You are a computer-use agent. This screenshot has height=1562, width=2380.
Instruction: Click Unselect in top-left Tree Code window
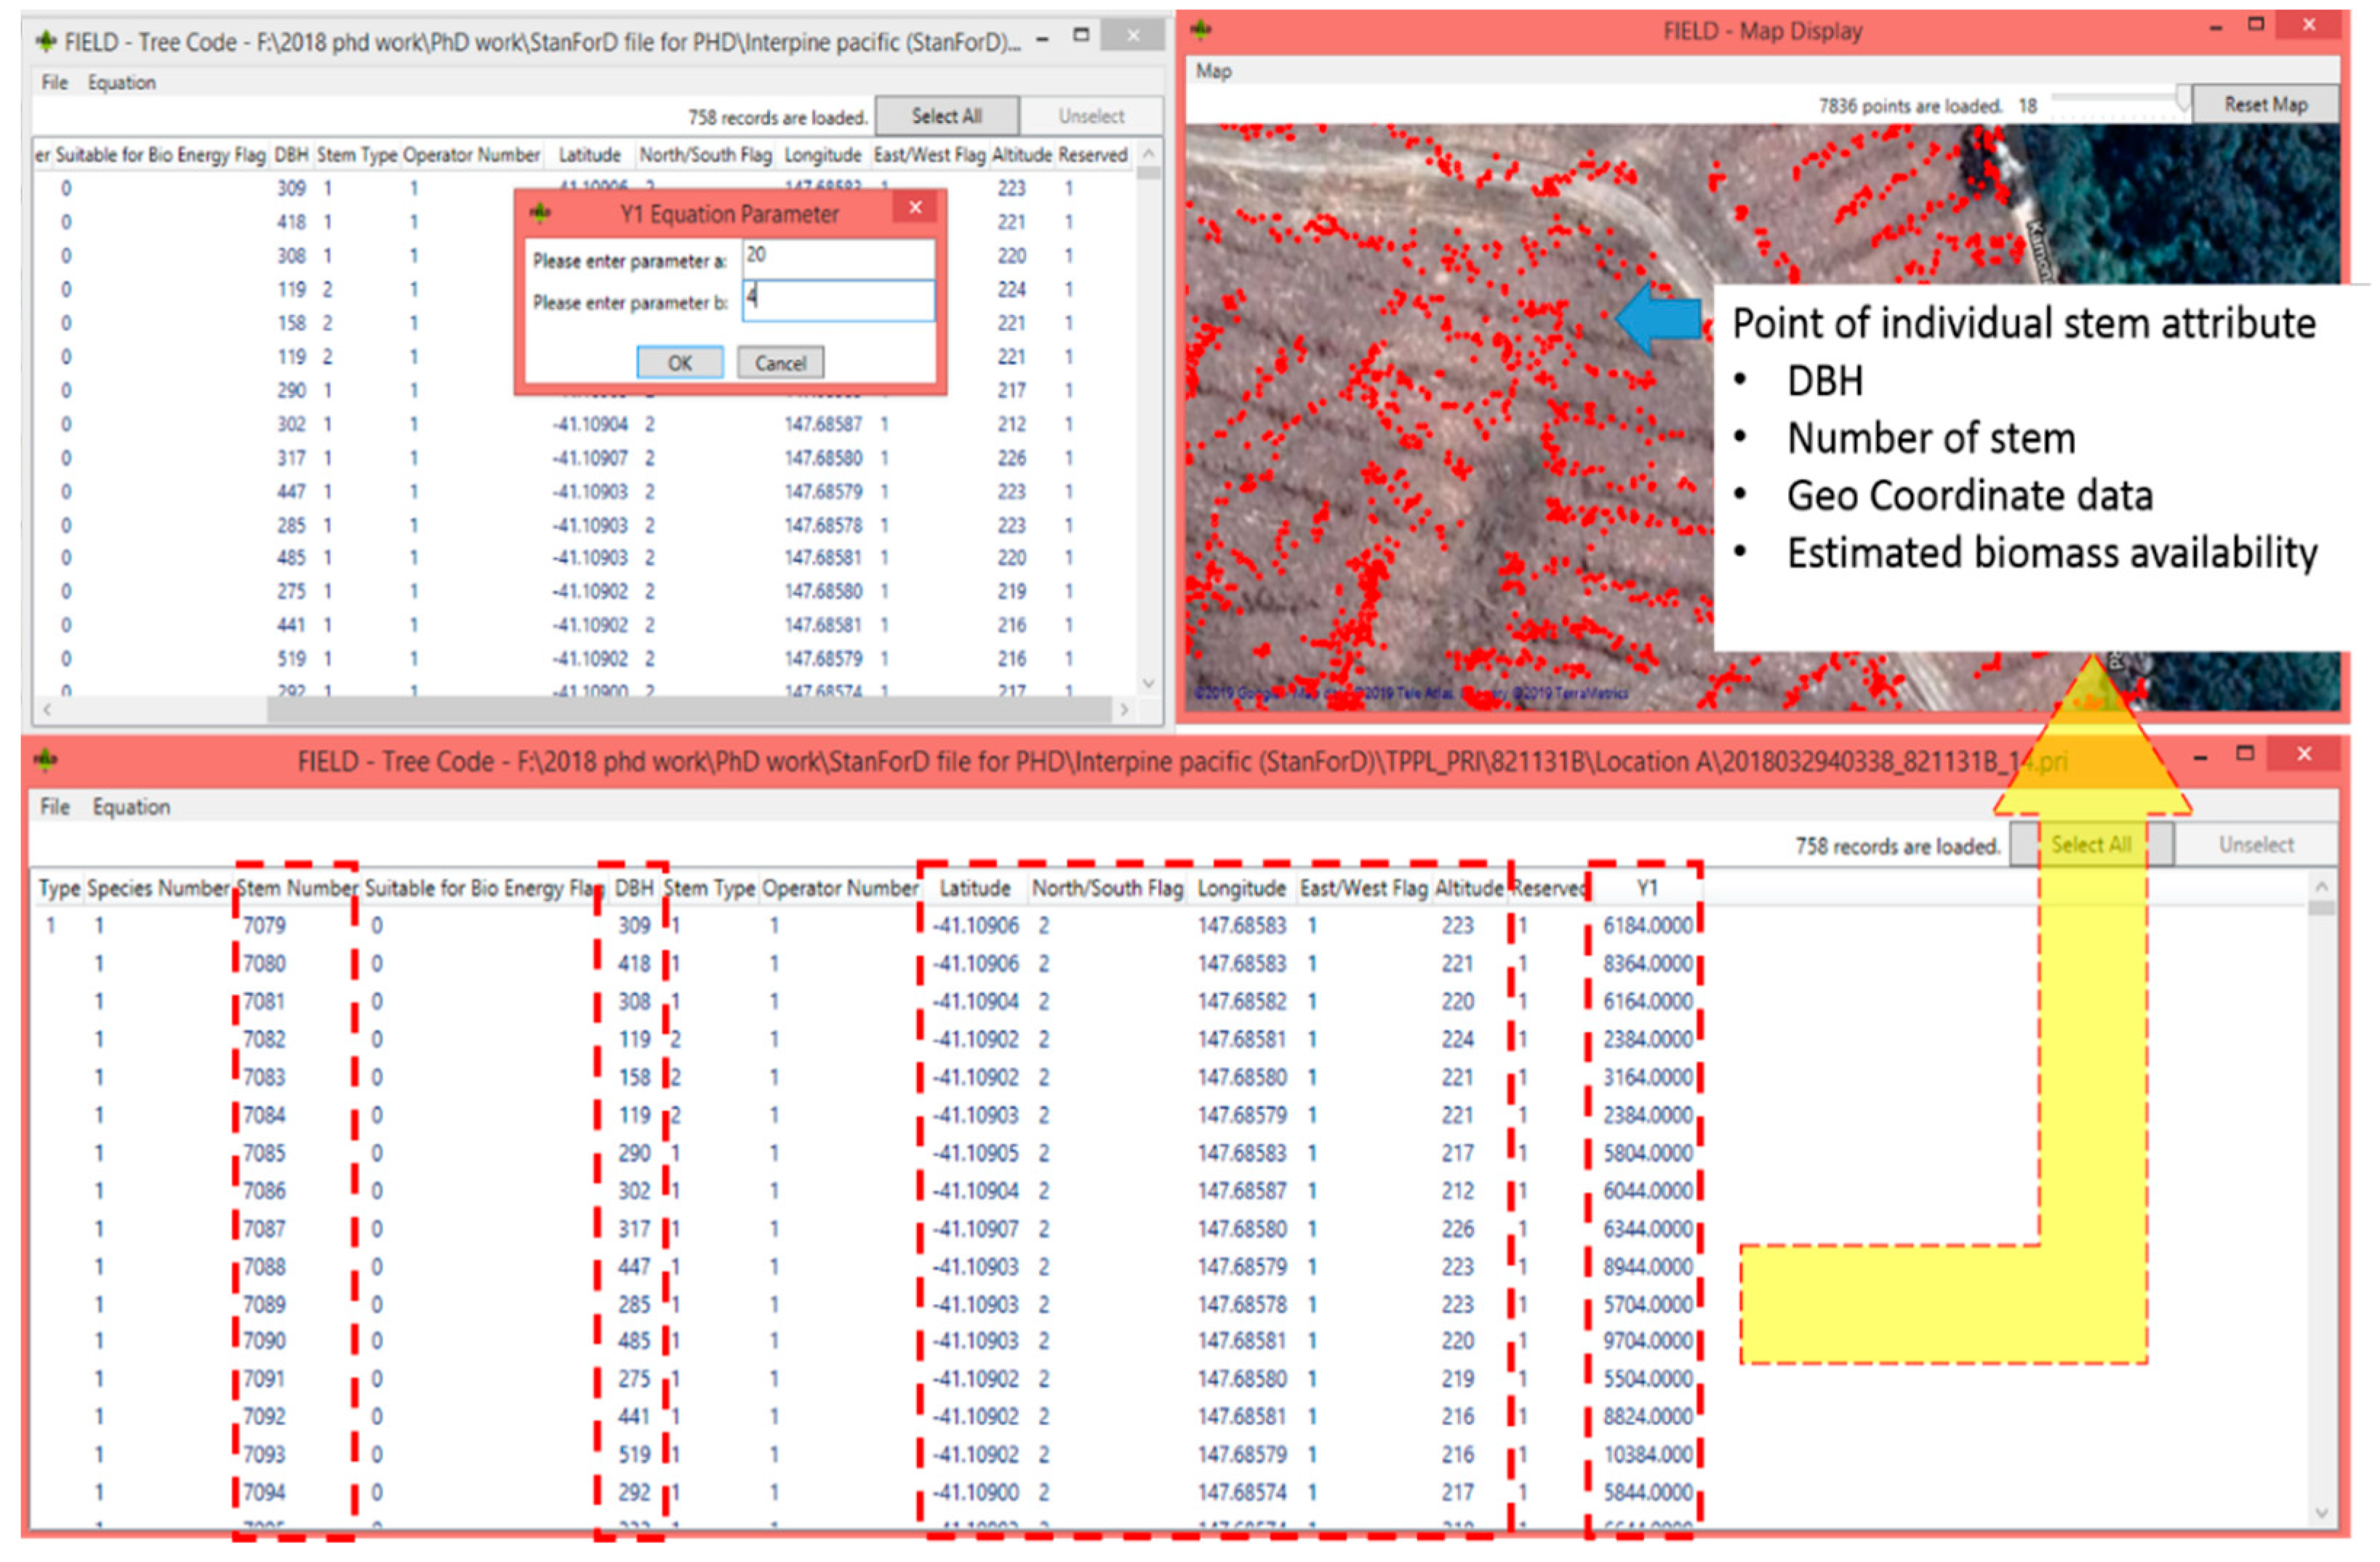(x=1092, y=116)
